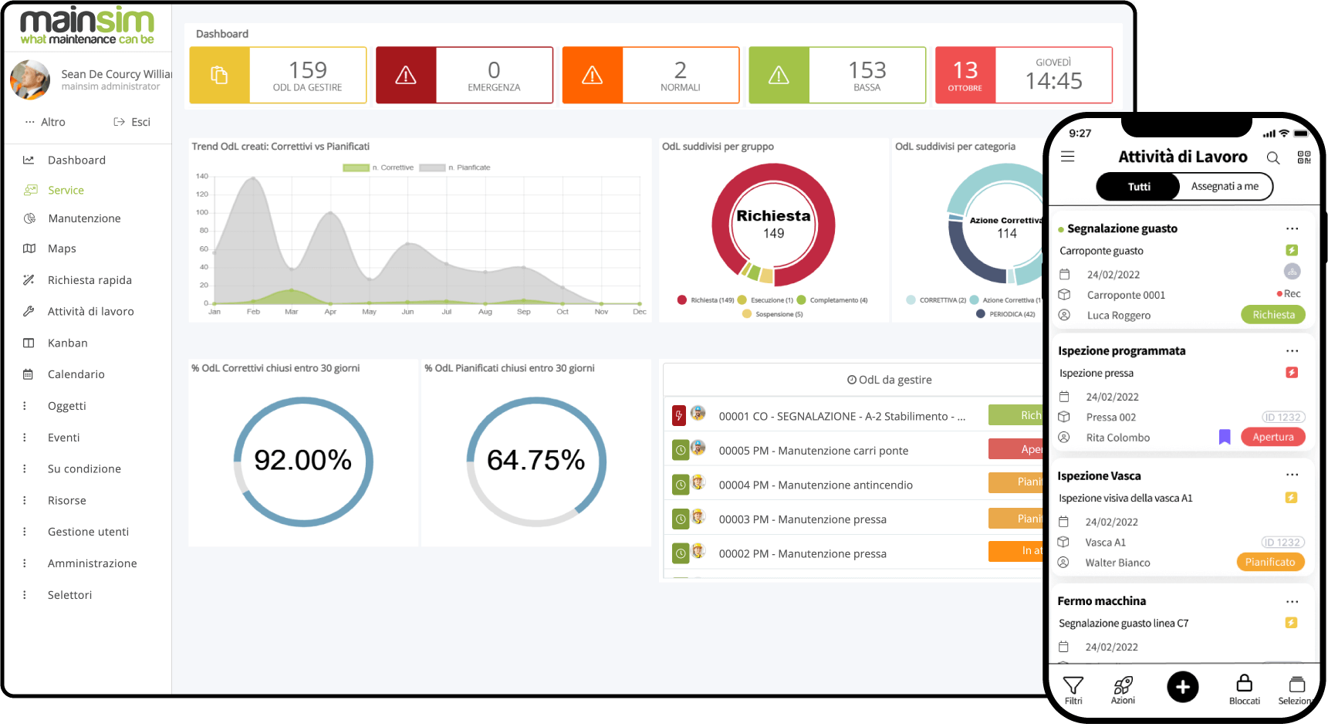This screenshot has width=1328, height=727.
Task: Open the phone hamburger menu
Action: coord(1068,157)
